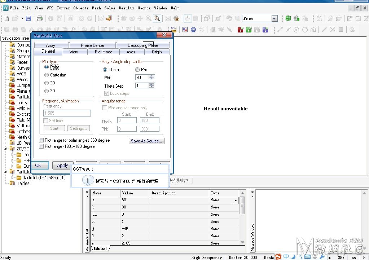Screen dimensions: 369x260
Task: Open the units ruler icon
Action: pyautogui.click(x=174, y=30)
